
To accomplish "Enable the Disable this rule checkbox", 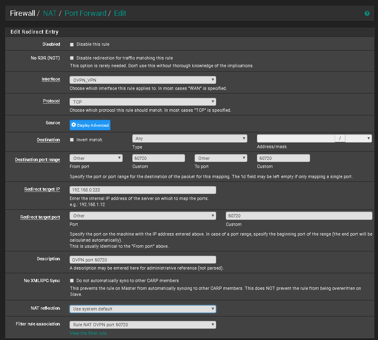I will (72, 45).
